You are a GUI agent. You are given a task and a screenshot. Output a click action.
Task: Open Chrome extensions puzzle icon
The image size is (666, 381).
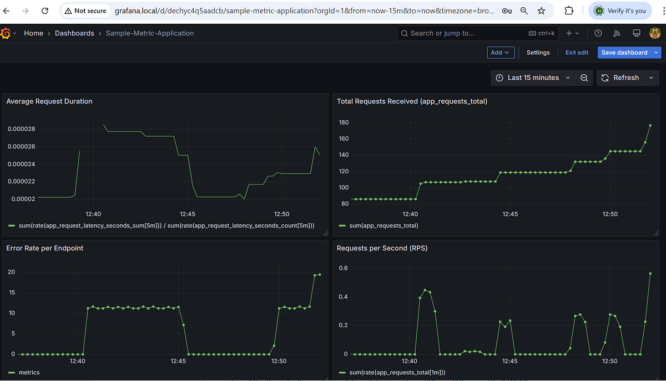(568, 11)
